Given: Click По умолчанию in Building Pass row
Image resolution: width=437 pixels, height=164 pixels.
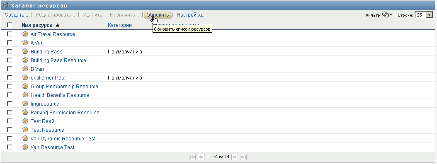Looking at the screenshot, I should [x=125, y=52].
